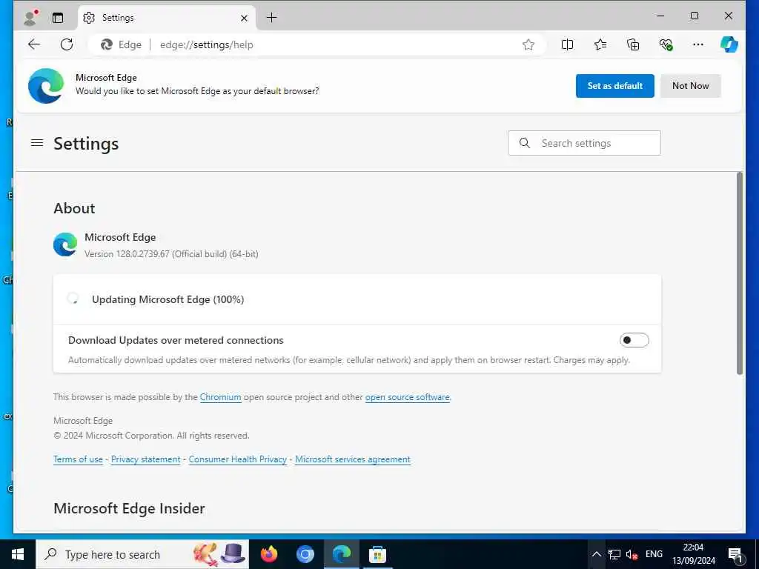Refresh the page
This screenshot has width=759, height=569.
point(67,44)
